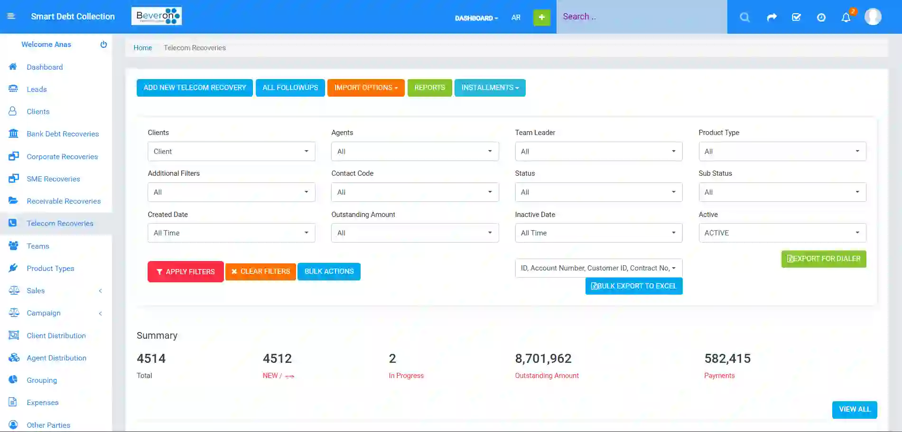This screenshot has height=432, width=902.
Task: Open the Status dropdown
Action: click(598, 192)
